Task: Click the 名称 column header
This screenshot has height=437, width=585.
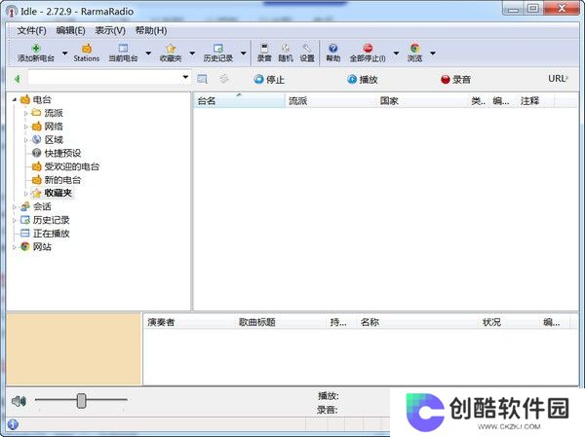Action: click(417, 322)
